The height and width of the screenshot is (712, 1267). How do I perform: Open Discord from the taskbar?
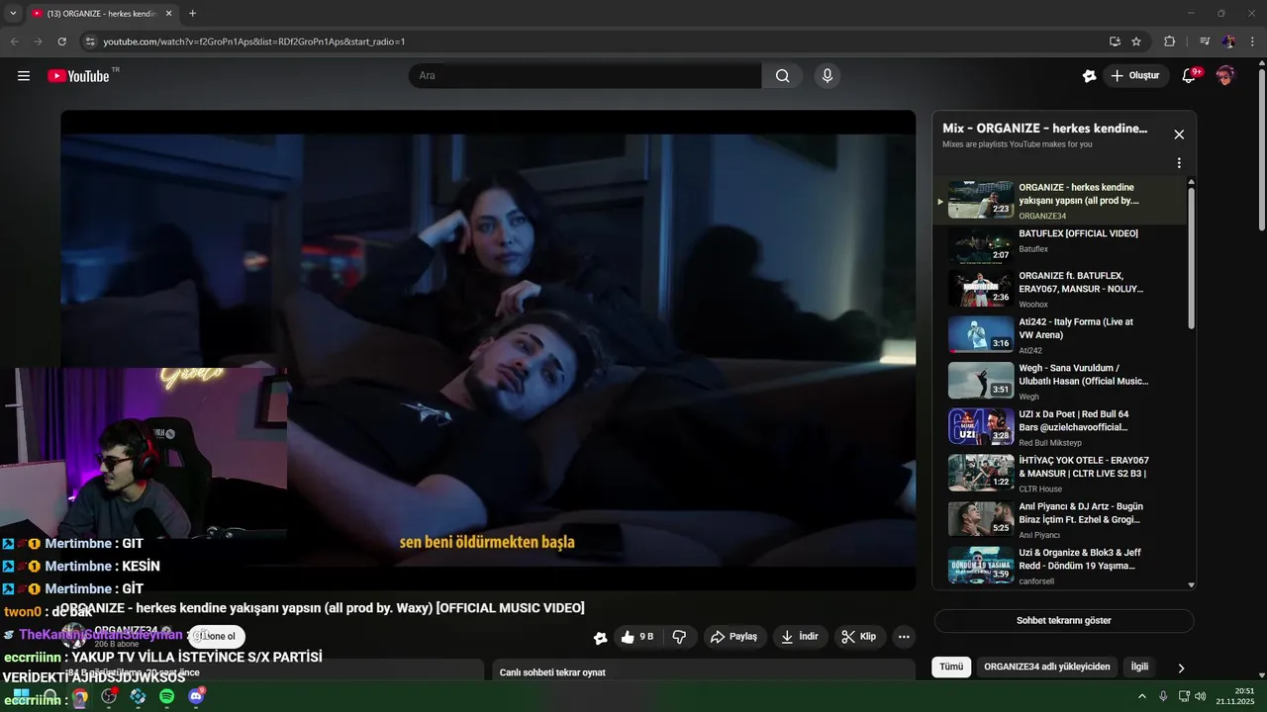coord(196,696)
